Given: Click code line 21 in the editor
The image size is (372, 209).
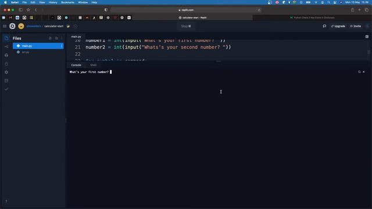Looking at the screenshot, I should [x=158, y=47].
